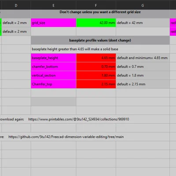
Task: Select column E header
Action: (53, 5)
